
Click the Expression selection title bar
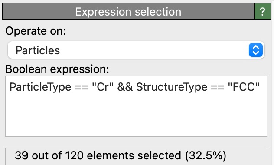point(128,12)
